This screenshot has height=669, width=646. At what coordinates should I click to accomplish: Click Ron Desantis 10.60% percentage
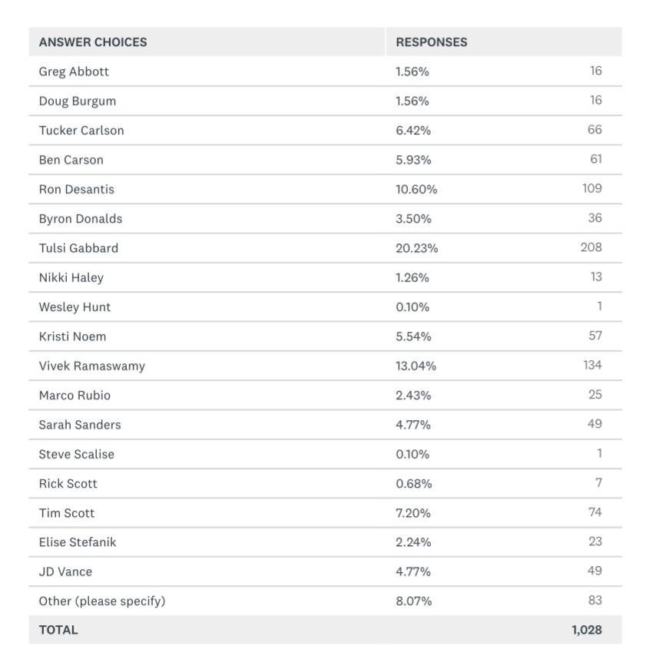[416, 190]
